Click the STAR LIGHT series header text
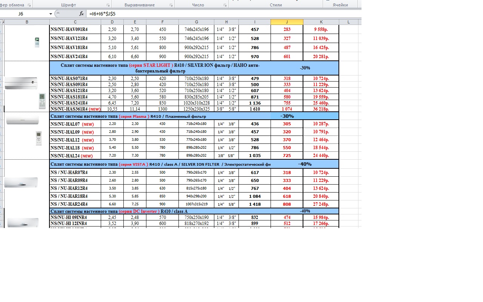This screenshot has width=483, height=302. 160,68
